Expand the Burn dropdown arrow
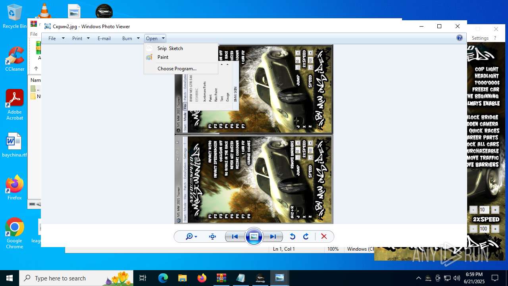The width and height of the screenshot is (508, 286). click(138, 39)
